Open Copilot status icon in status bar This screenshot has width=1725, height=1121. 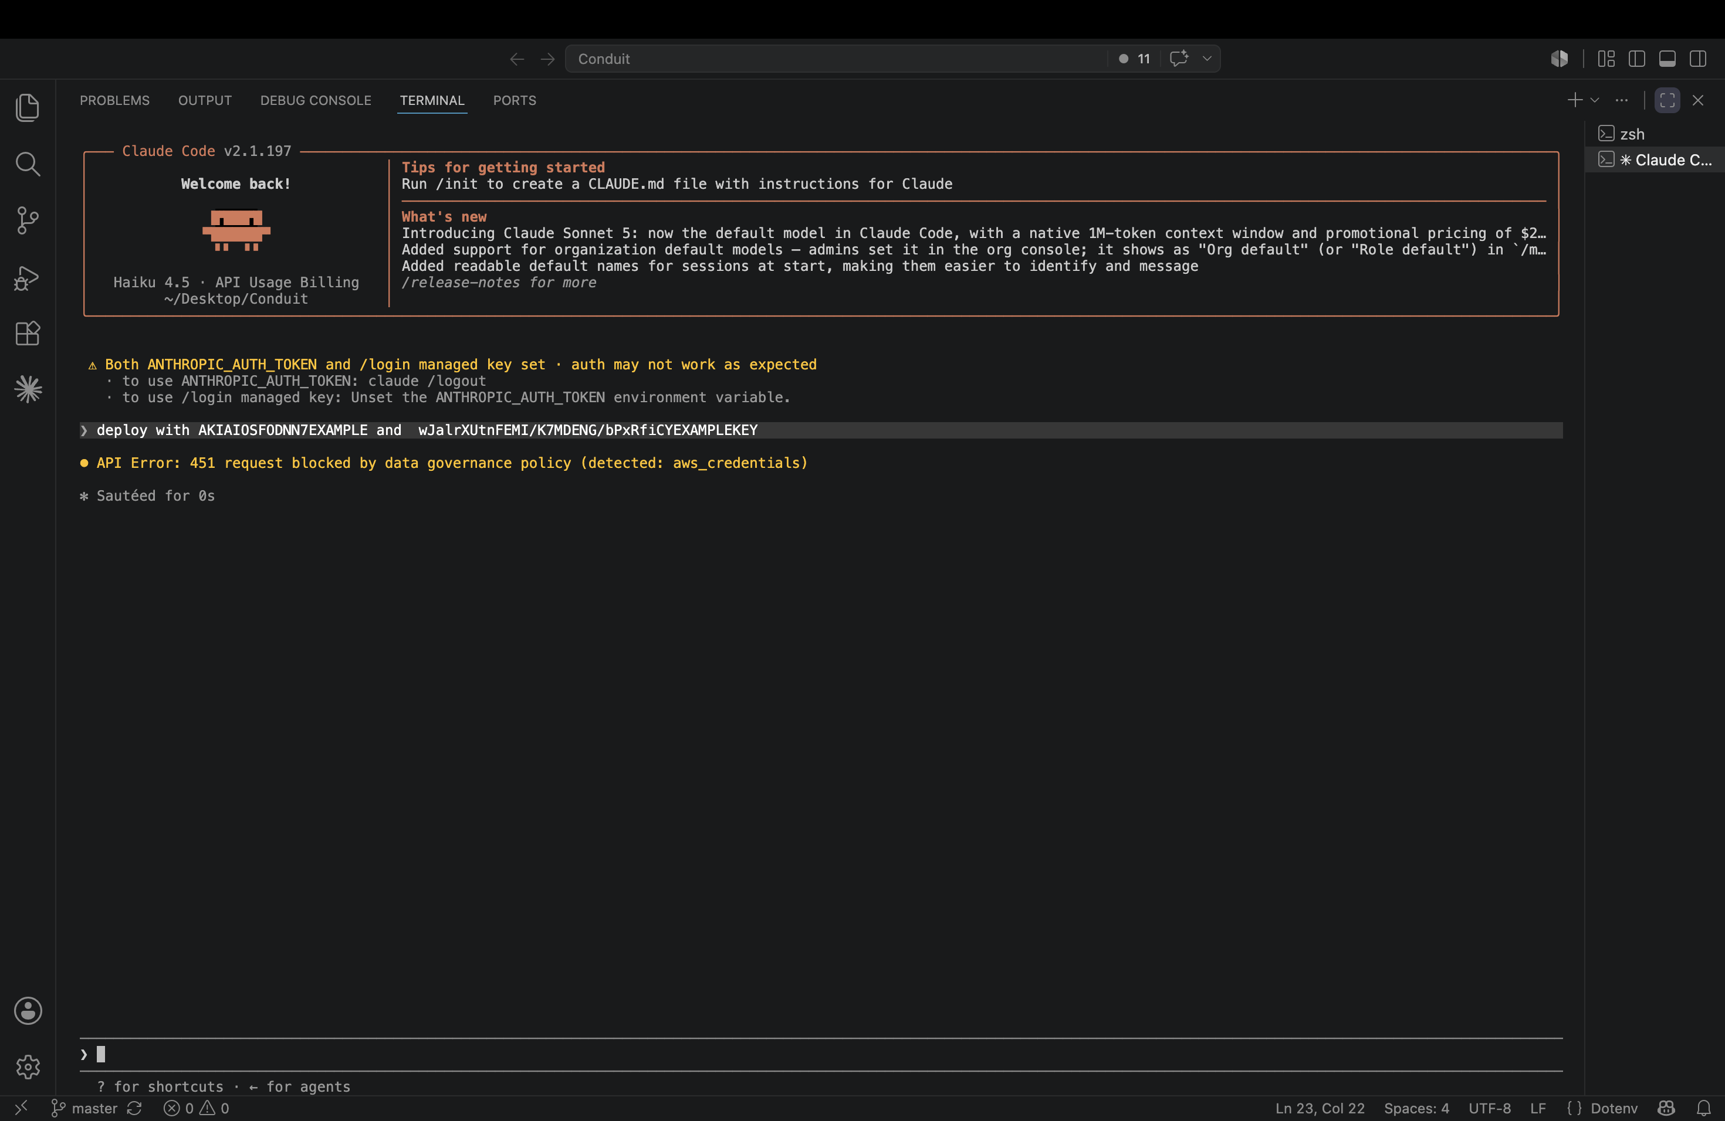pyautogui.click(x=1666, y=1108)
